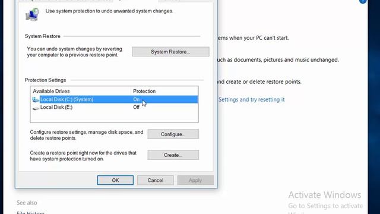Click the Local Disk (C:) drive icon

[x=36, y=99]
